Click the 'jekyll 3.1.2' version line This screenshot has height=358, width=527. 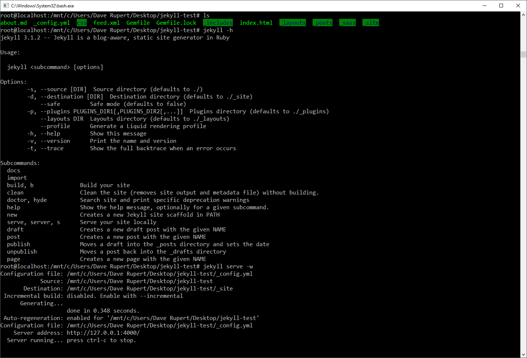pyautogui.click(x=115, y=38)
